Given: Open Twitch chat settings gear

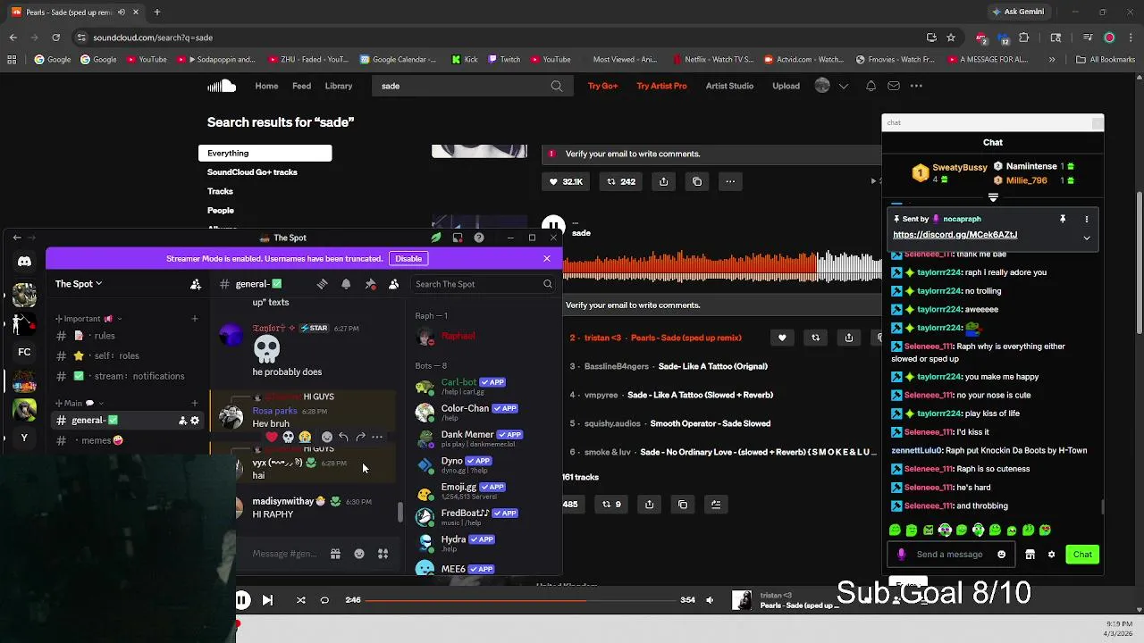Looking at the screenshot, I should 1051,555.
